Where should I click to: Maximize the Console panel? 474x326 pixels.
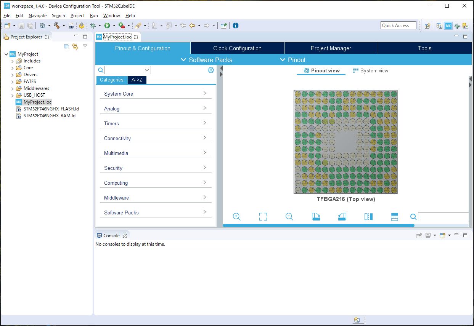(x=465, y=235)
